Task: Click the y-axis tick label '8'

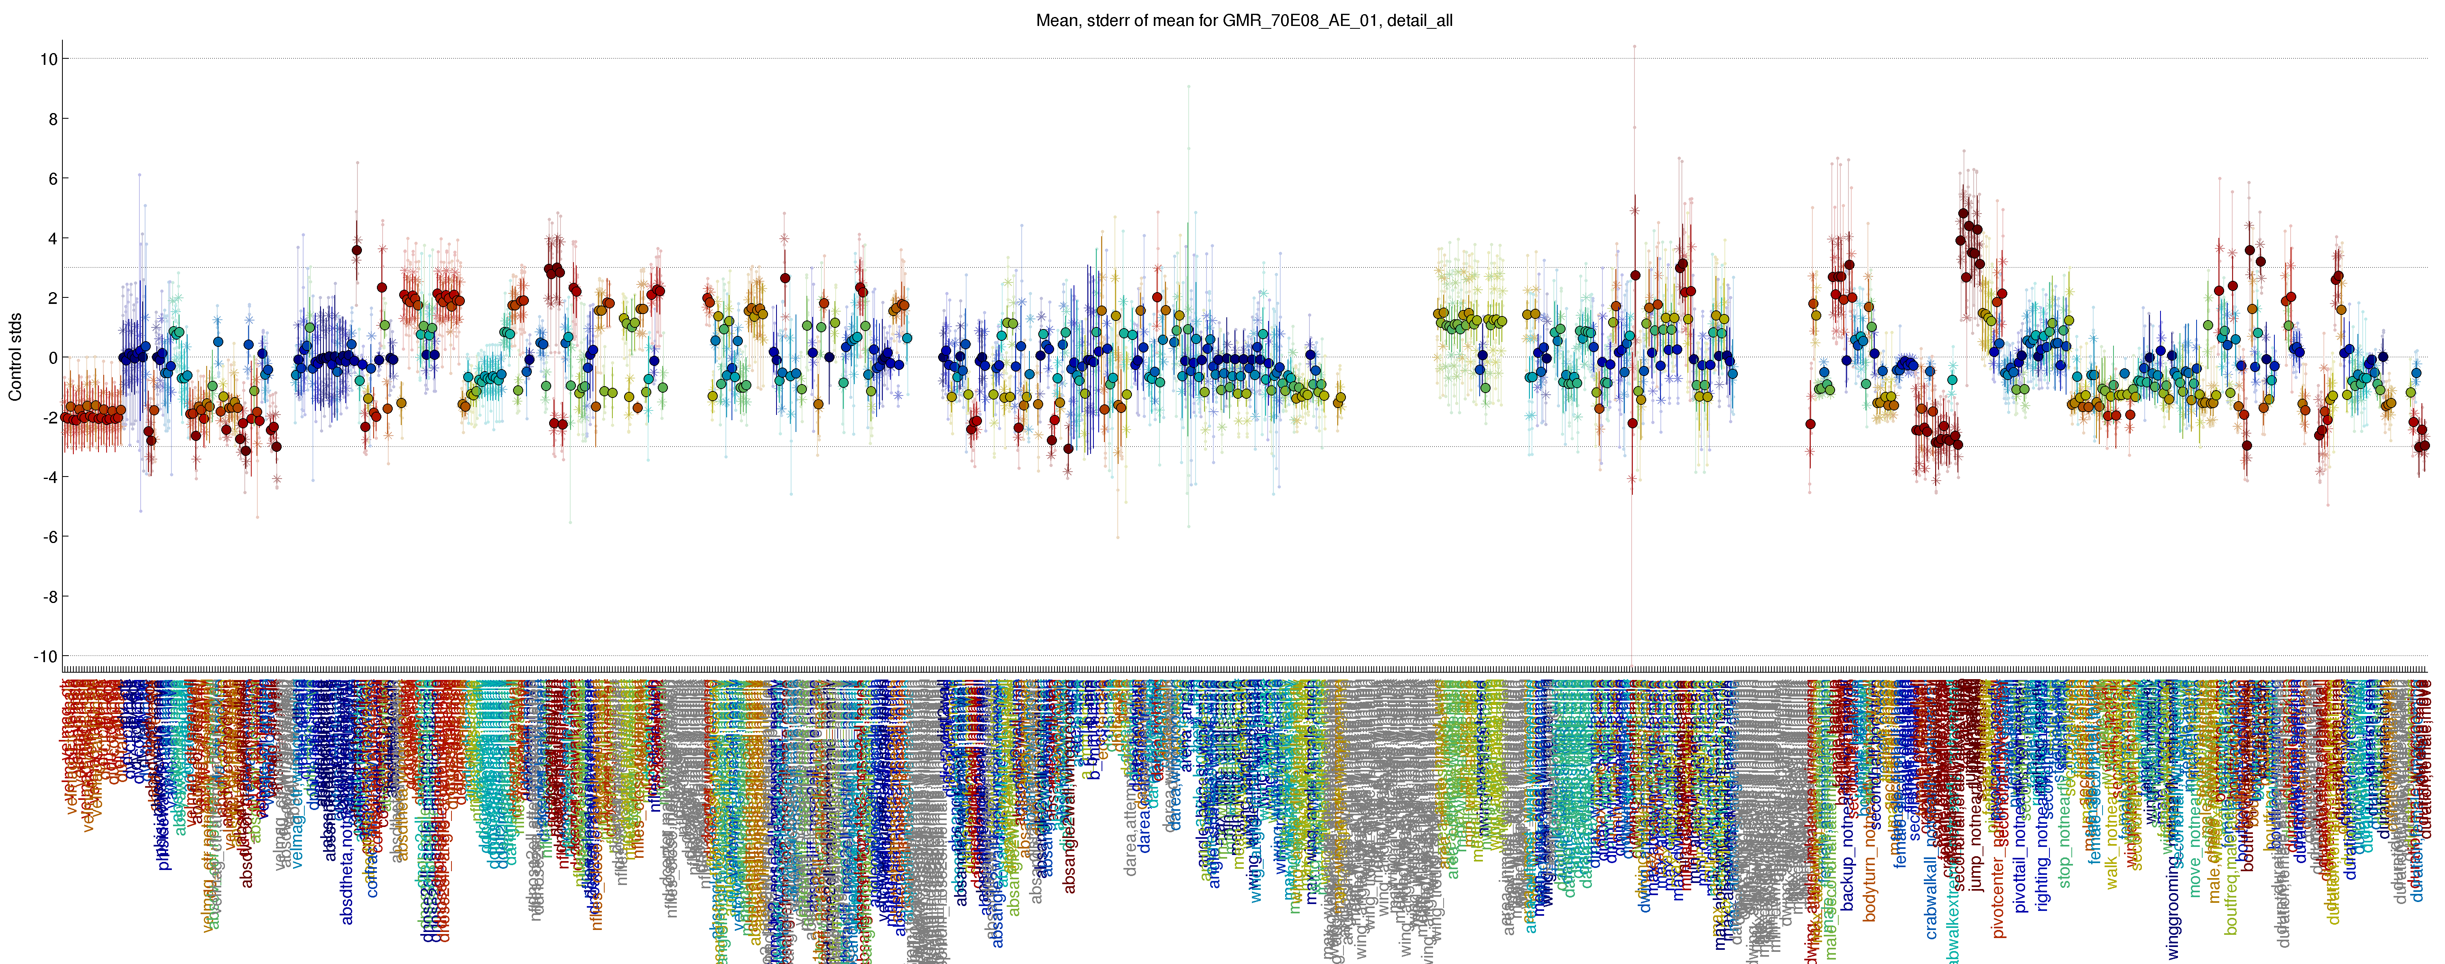Action: [x=53, y=119]
